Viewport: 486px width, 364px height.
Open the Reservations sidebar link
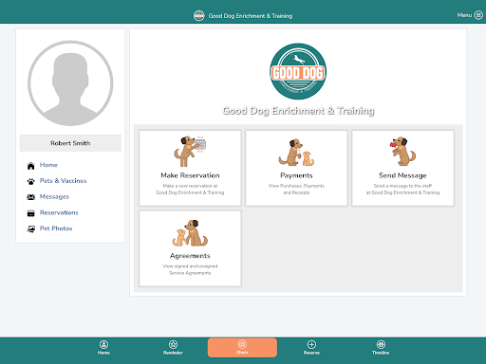click(59, 212)
